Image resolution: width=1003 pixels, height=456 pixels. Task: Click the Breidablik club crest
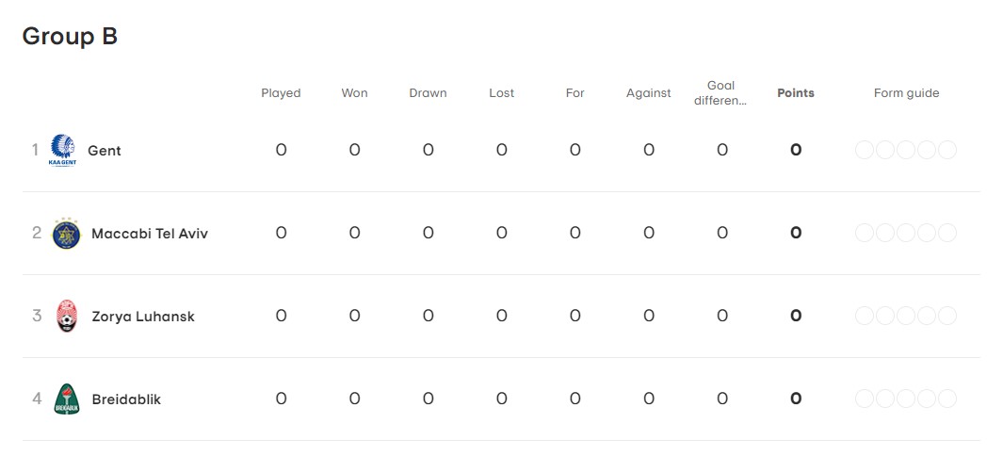coord(67,399)
